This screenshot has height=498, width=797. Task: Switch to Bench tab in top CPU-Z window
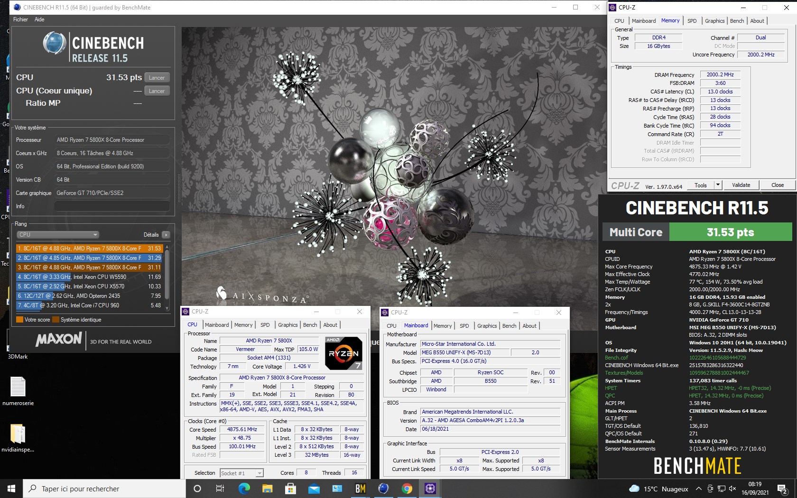[737, 21]
